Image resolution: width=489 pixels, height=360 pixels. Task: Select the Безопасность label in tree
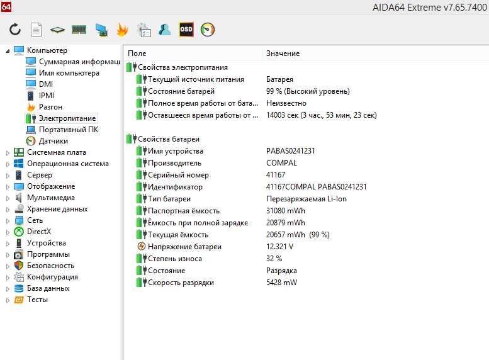50,266
